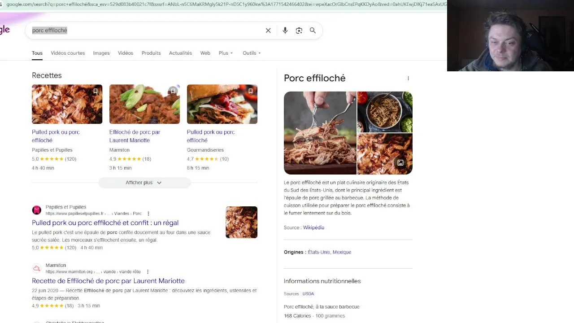Open the knowledge panel three-dot menu
574x323 pixels.
[408, 79]
